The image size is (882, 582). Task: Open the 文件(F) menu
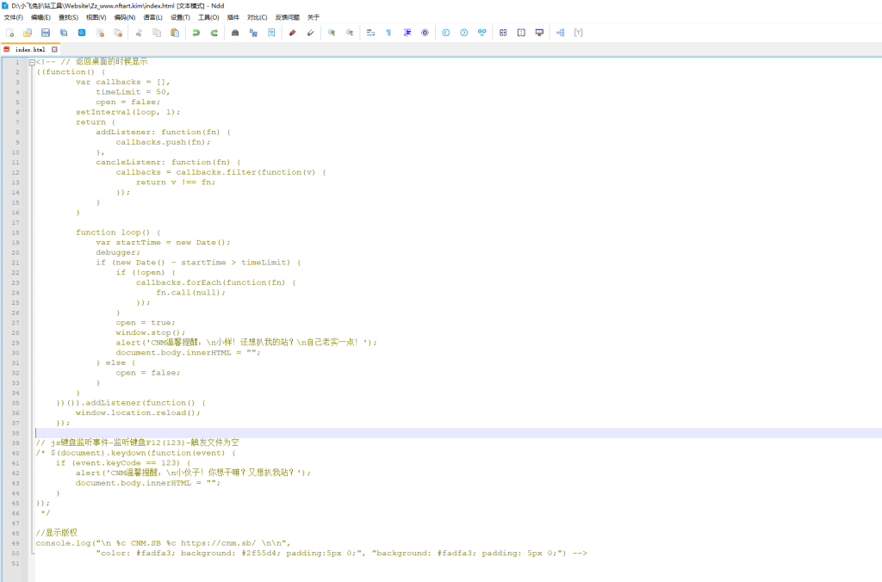pos(13,17)
